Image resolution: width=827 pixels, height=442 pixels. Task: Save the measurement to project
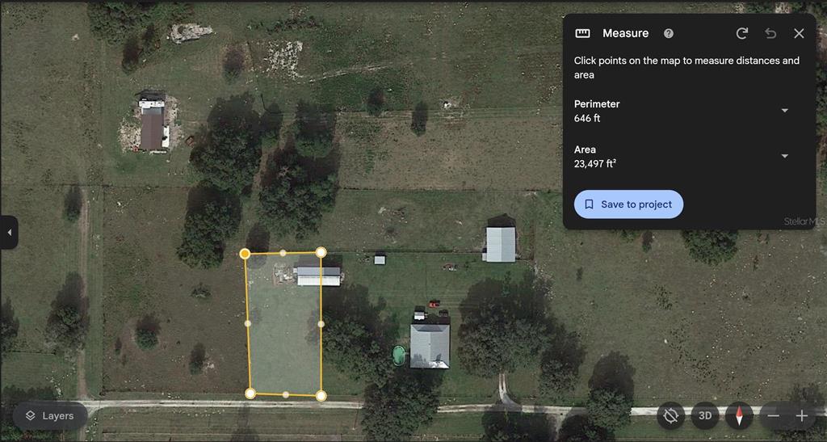(628, 204)
